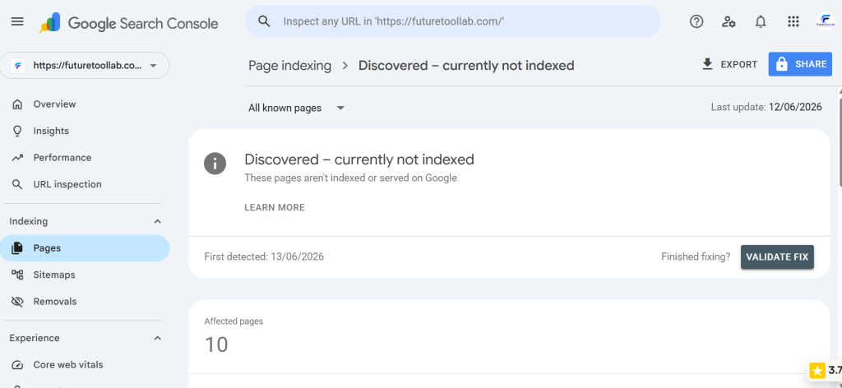Open the notifications bell
Image resolution: width=842 pixels, height=388 pixels.
(x=761, y=21)
